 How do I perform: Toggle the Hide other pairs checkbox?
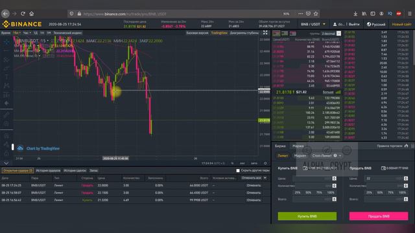point(238,171)
